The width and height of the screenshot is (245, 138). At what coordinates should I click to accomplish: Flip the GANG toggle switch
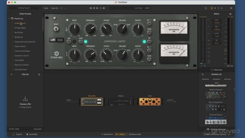81,42
